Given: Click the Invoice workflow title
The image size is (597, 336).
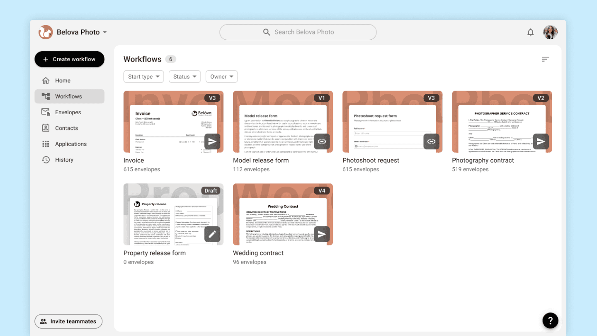Looking at the screenshot, I should 134,161.
